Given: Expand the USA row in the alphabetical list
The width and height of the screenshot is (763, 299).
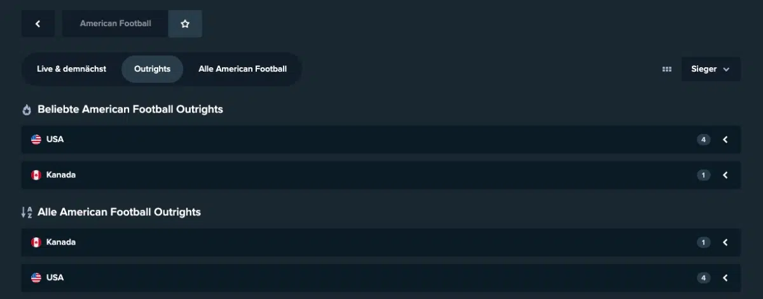Looking at the screenshot, I should [x=725, y=278].
